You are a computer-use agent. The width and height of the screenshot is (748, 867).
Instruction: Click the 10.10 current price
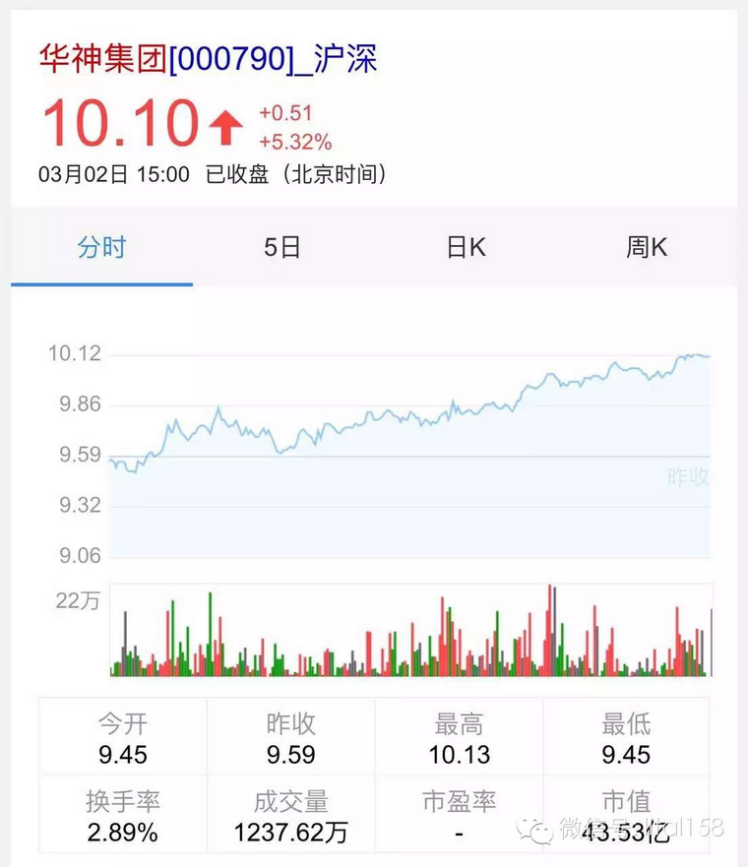120,123
